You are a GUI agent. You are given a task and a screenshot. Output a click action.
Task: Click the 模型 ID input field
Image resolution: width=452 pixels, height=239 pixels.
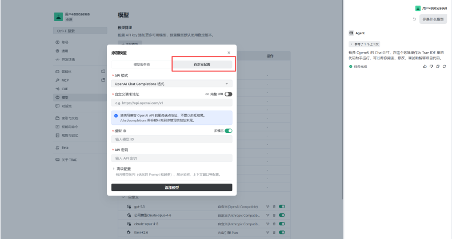click(x=172, y=139)
